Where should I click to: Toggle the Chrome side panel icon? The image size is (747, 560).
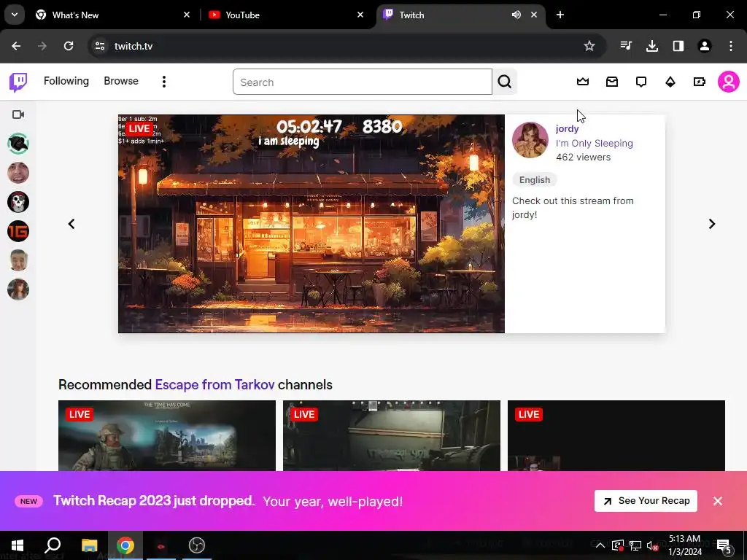(678, 46)
